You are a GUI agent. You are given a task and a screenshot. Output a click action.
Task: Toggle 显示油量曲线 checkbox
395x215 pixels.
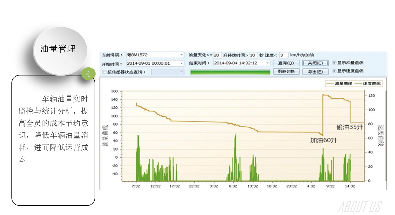[x=334, y=63]
